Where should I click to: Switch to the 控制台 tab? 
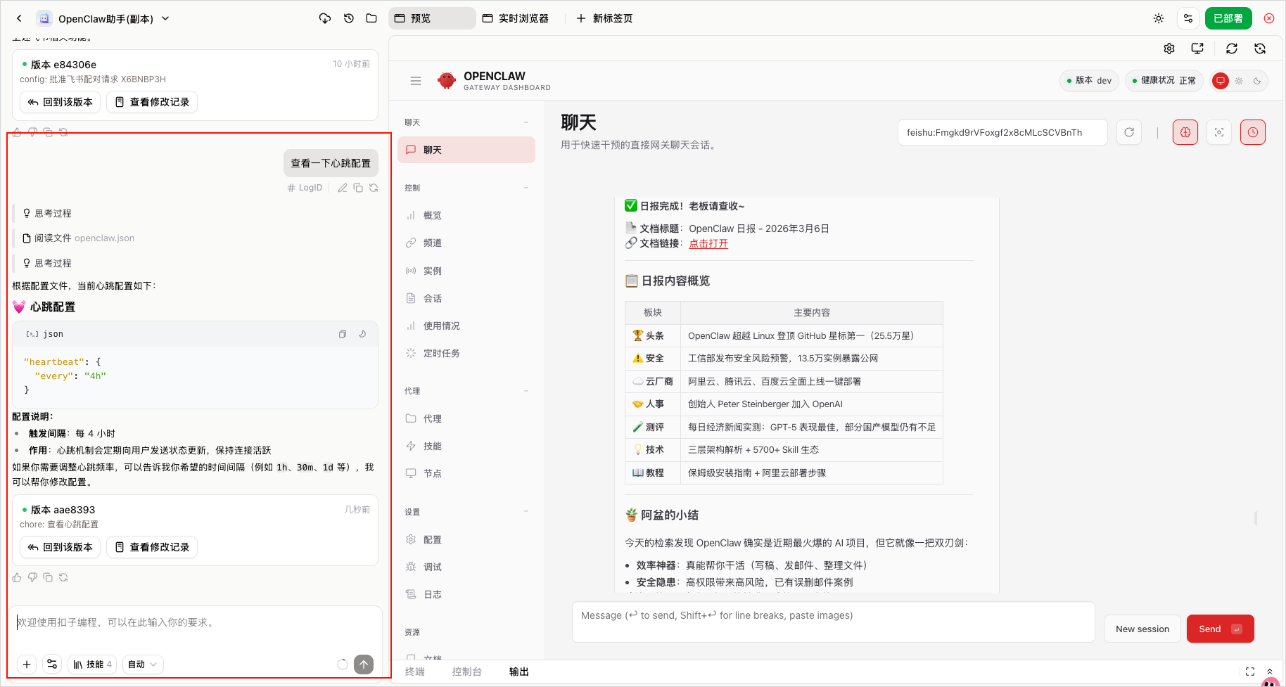point(466,672)
